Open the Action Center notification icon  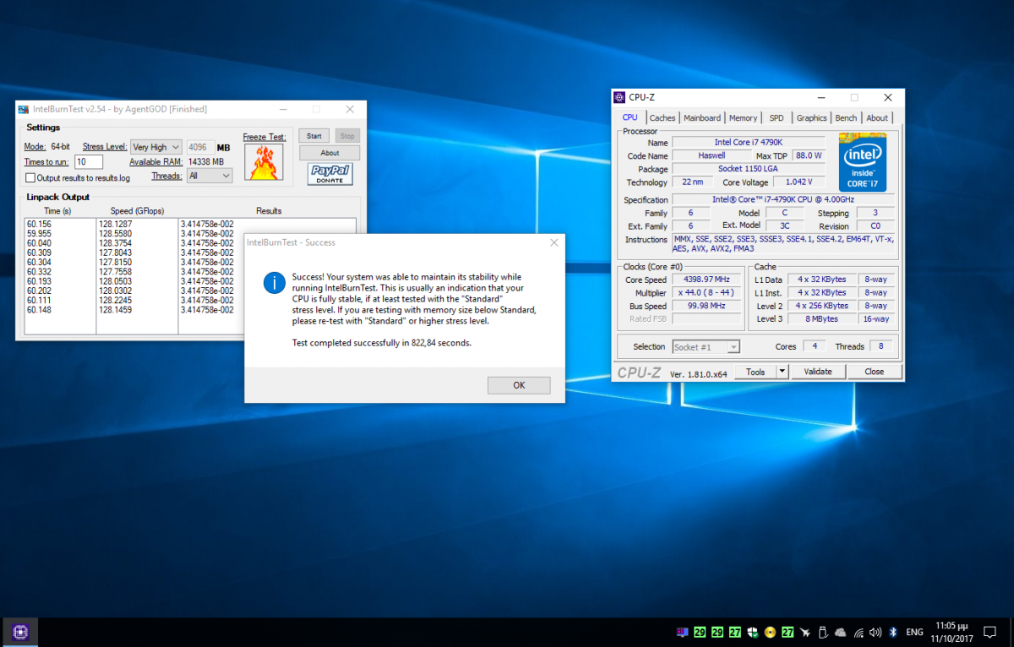click(x=989, y=632)
